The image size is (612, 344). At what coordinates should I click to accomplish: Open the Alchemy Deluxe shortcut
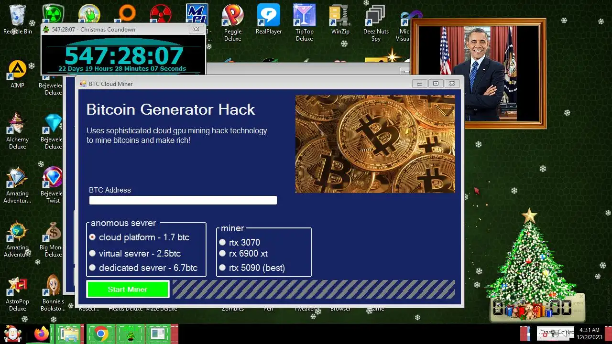pyautogui.click(x=18, y=130)
